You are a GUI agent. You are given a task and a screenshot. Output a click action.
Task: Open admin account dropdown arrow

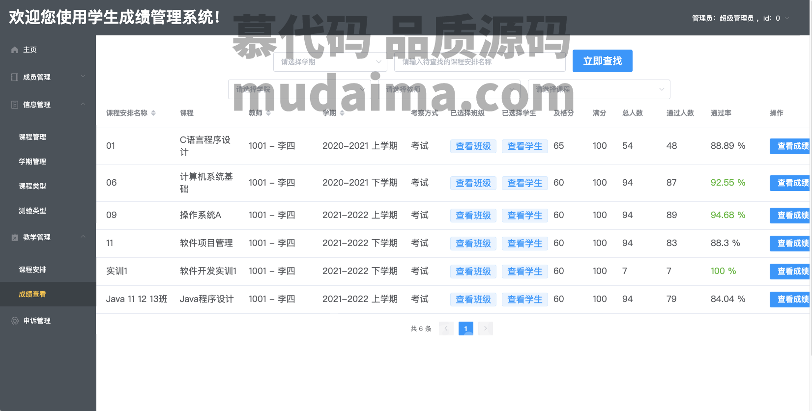787,18
